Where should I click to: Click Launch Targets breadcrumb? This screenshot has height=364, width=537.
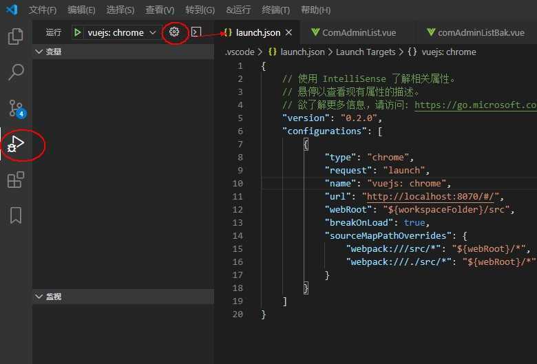366,52
